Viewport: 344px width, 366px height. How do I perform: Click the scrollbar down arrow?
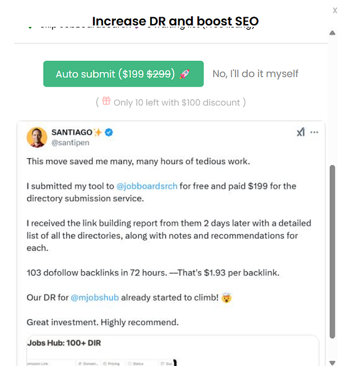(333, 361)
